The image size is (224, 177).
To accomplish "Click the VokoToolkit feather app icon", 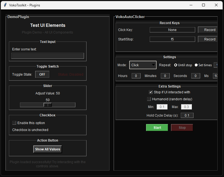I will coord(5,5).
